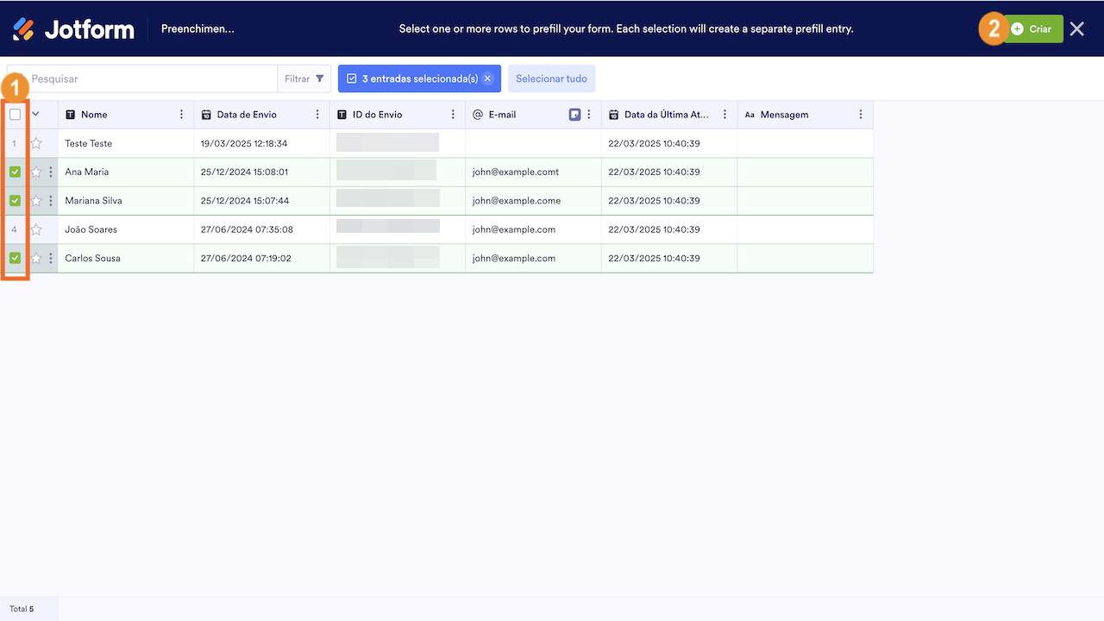Uncheck the Mariana Silva row checkbox

[15, 200]
